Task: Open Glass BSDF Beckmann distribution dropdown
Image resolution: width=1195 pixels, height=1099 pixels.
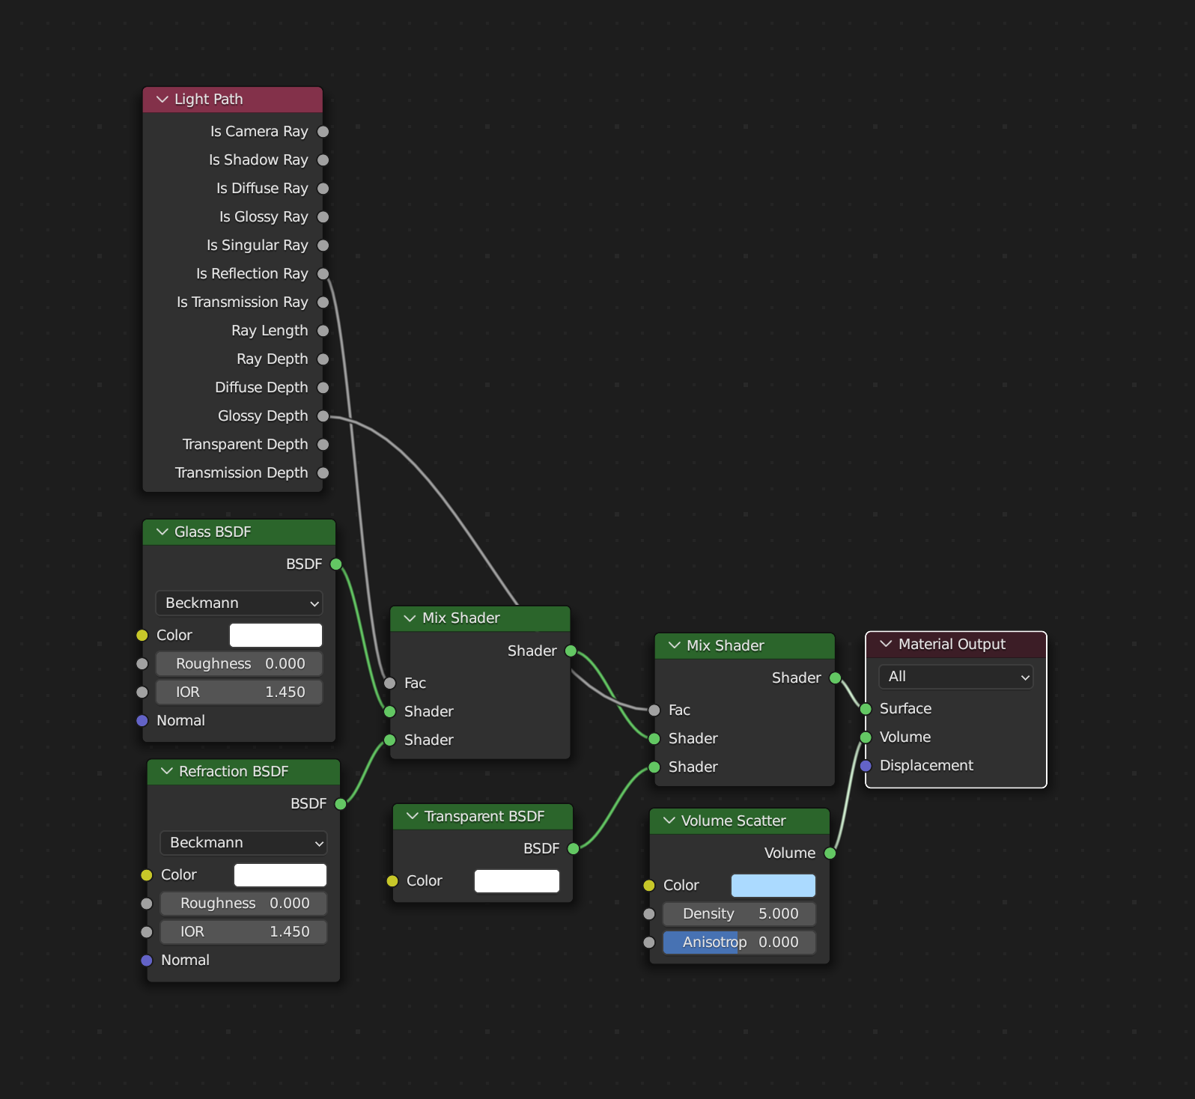Action: [x=239, y=603]
